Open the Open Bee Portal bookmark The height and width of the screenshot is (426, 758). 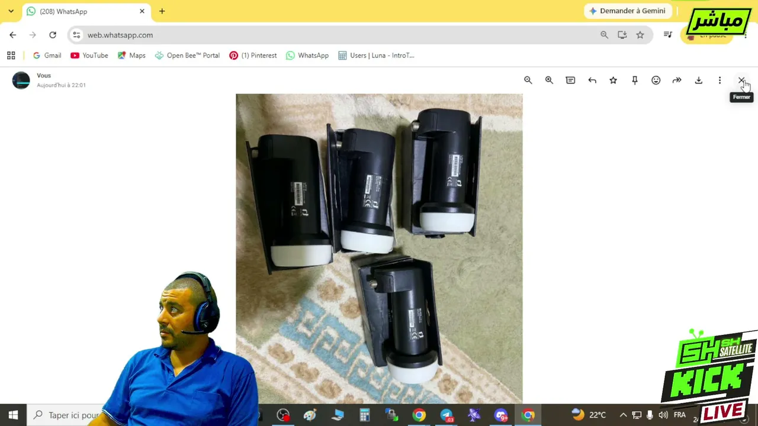coord(187,56)
